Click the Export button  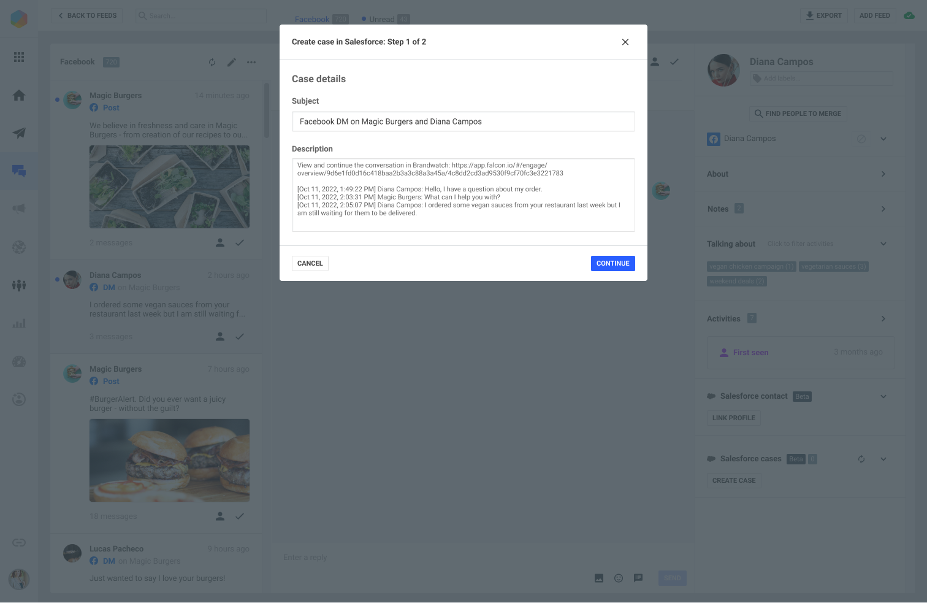pos(824,15)
